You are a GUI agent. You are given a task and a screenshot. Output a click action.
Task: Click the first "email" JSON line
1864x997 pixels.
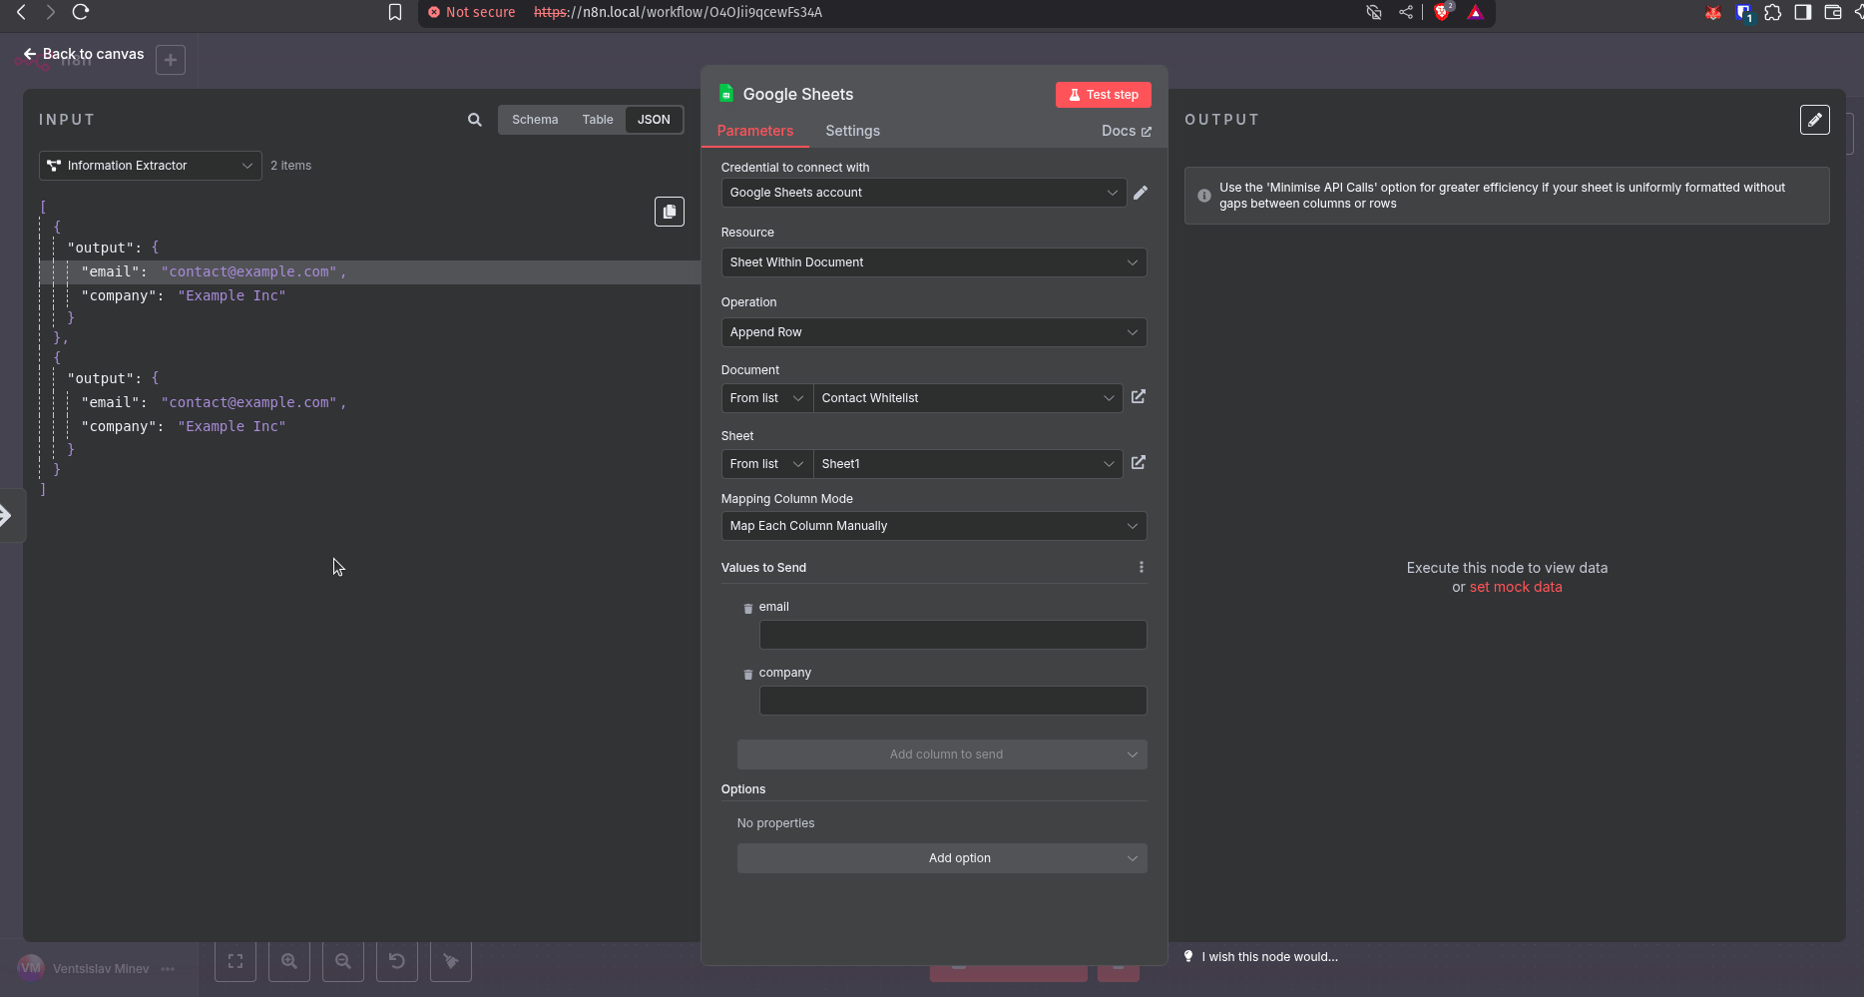(x=369, y=272)
